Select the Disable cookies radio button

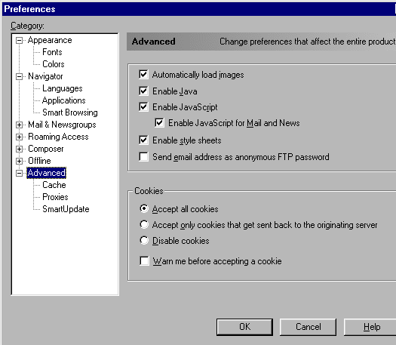(x=144, y=240)
